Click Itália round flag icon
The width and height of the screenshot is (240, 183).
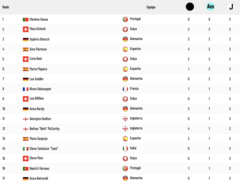point(125,149)
